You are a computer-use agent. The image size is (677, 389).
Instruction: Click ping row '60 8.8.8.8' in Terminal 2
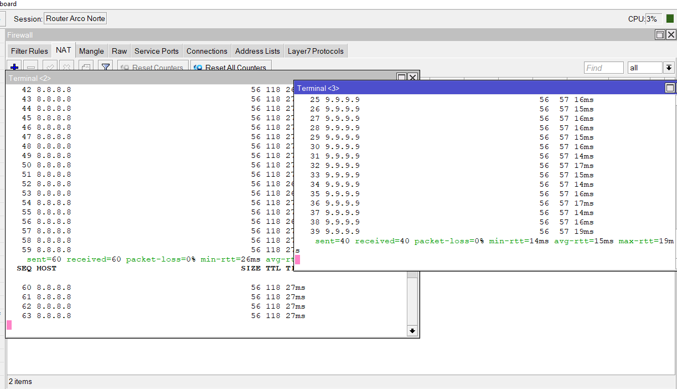tap(163, 288)
